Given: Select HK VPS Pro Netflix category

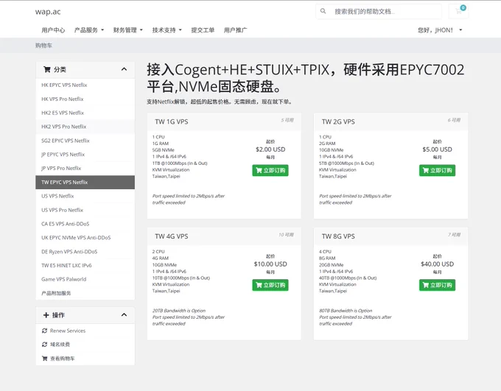Looking at the screenshot, I should [85, 99].
